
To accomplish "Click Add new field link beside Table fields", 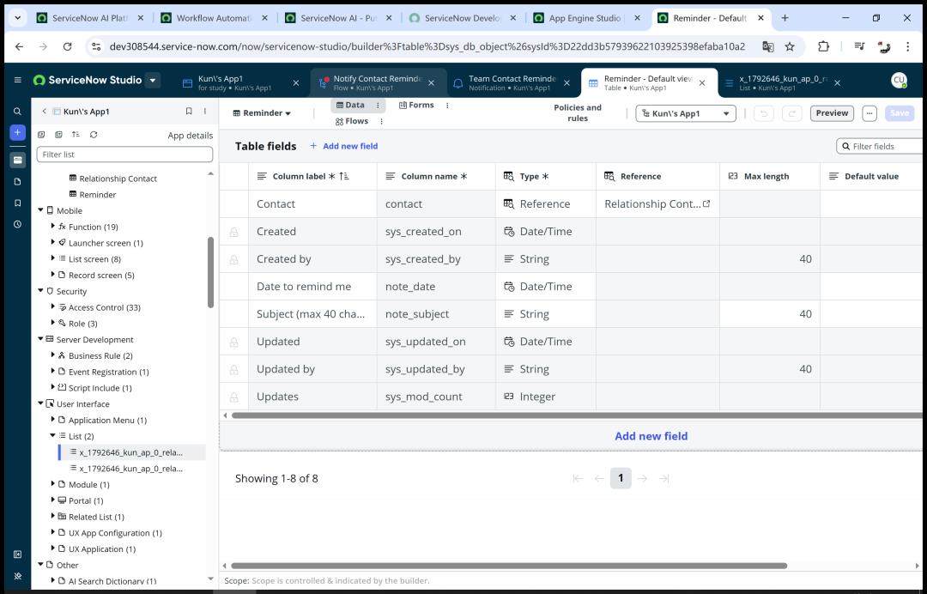I will pyautogui.click(x=344, y=146).
